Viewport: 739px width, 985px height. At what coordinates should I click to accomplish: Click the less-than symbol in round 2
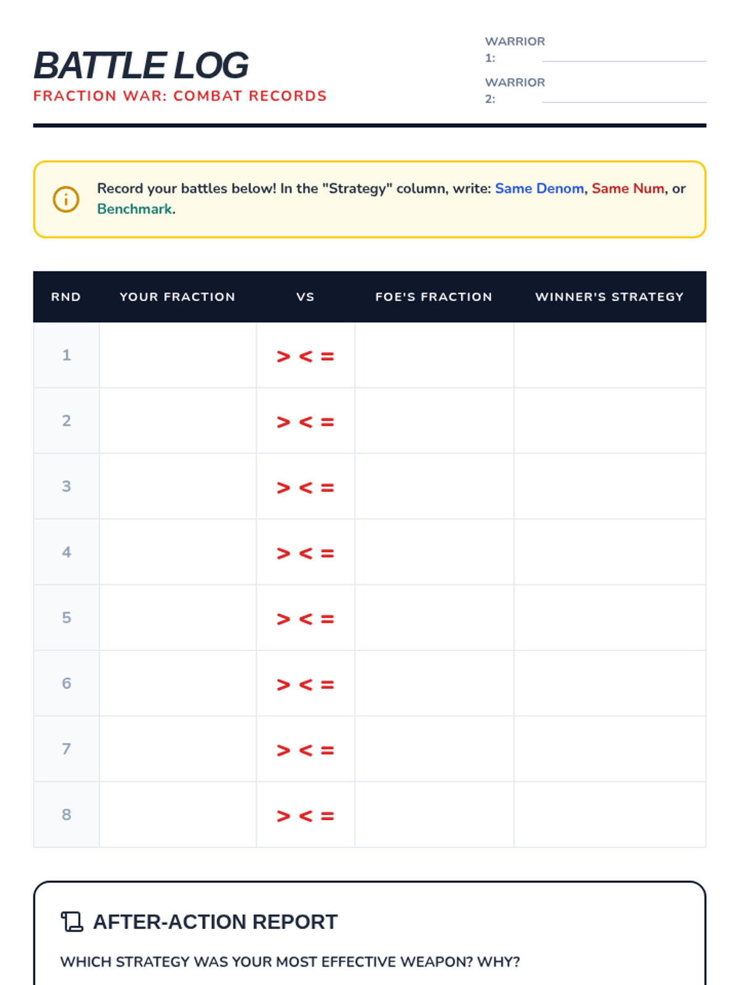click(305, 422)
